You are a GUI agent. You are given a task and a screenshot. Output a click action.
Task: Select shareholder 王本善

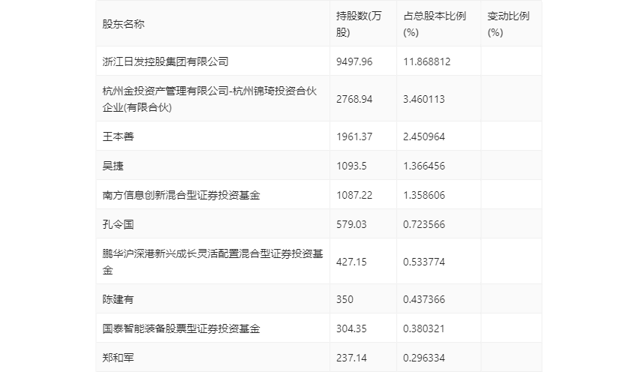[x=118, y=136]
